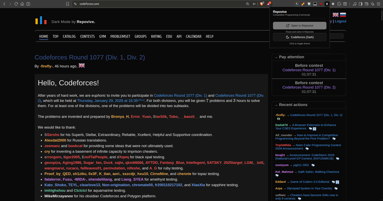This screenshot has width=383, height=201.
Task: Open the Codeforces Round 1077 post title
Action: [90, 57]
